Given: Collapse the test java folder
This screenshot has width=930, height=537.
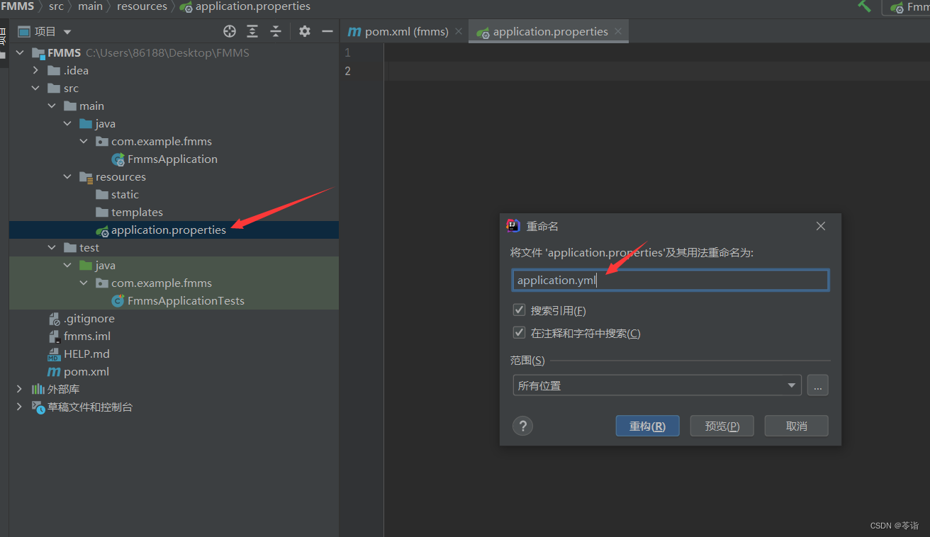Looking at the screenshot, I should pos(67,266).
